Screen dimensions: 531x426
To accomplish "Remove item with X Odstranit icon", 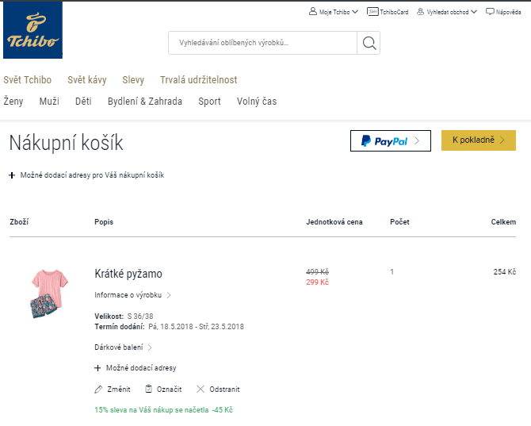I will click(x=201, y=389).
